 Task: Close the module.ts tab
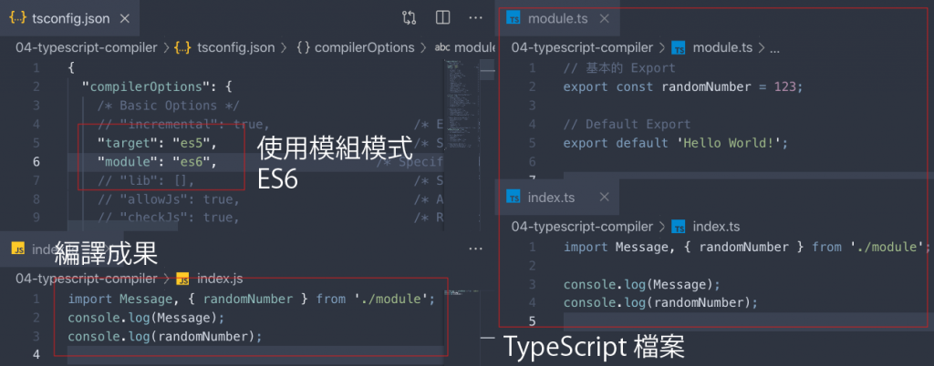604,18
